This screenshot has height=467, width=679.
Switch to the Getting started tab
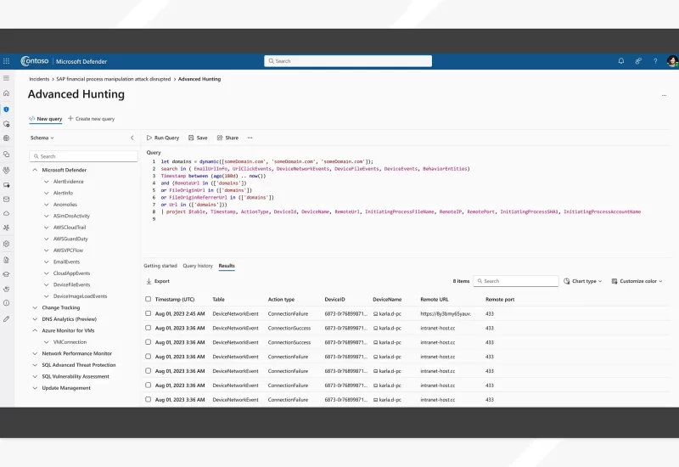pos(160,266)
